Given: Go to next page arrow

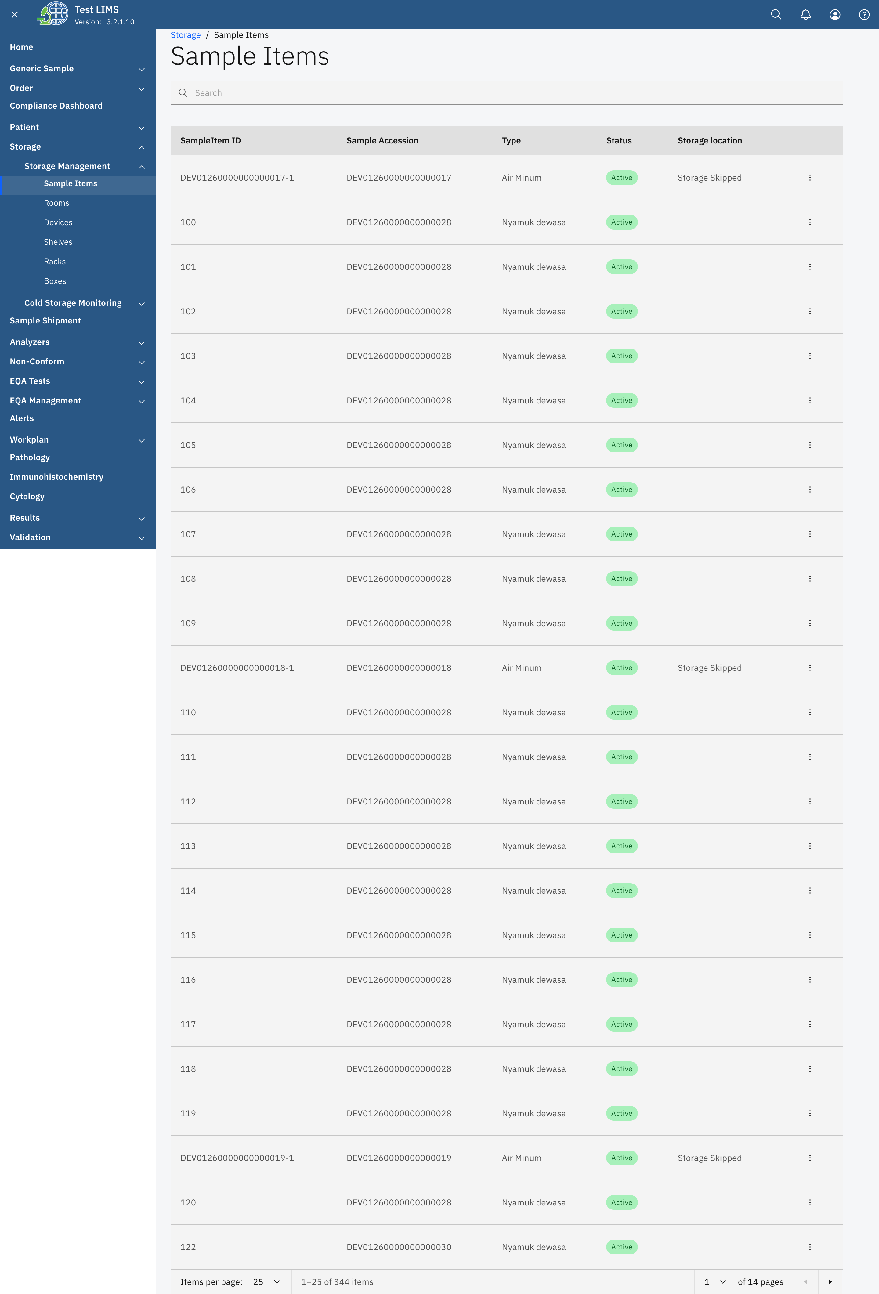Looking at the screenshot, I should point(830,1282).
